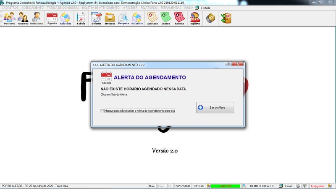Image resolution: width=336 pixels, height=189 pixels.
Task: Click the Ins indicator in status bar
Action: pos(170,186)
